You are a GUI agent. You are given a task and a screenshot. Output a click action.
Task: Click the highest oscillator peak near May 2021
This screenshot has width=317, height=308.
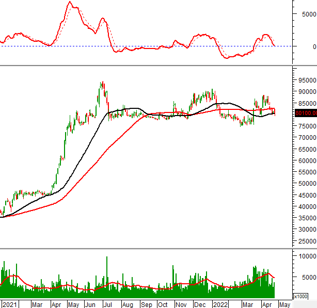(70, 2)
